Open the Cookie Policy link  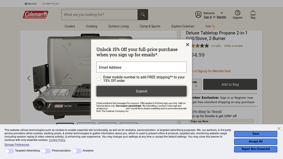[x=57, y=140]
